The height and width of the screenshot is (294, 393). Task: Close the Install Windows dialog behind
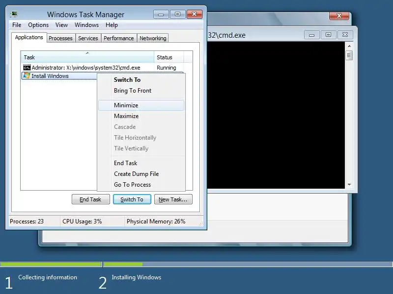click(339, 16)
